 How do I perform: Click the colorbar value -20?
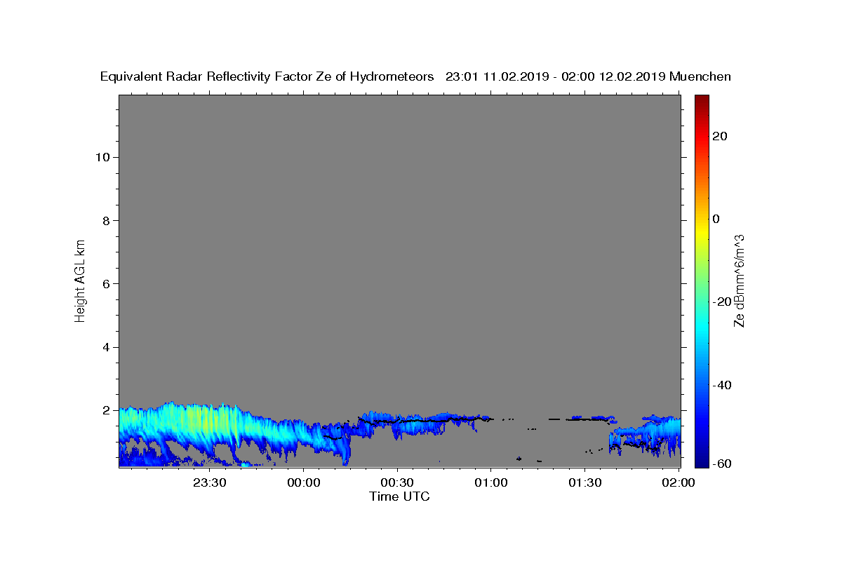point(722,302)
